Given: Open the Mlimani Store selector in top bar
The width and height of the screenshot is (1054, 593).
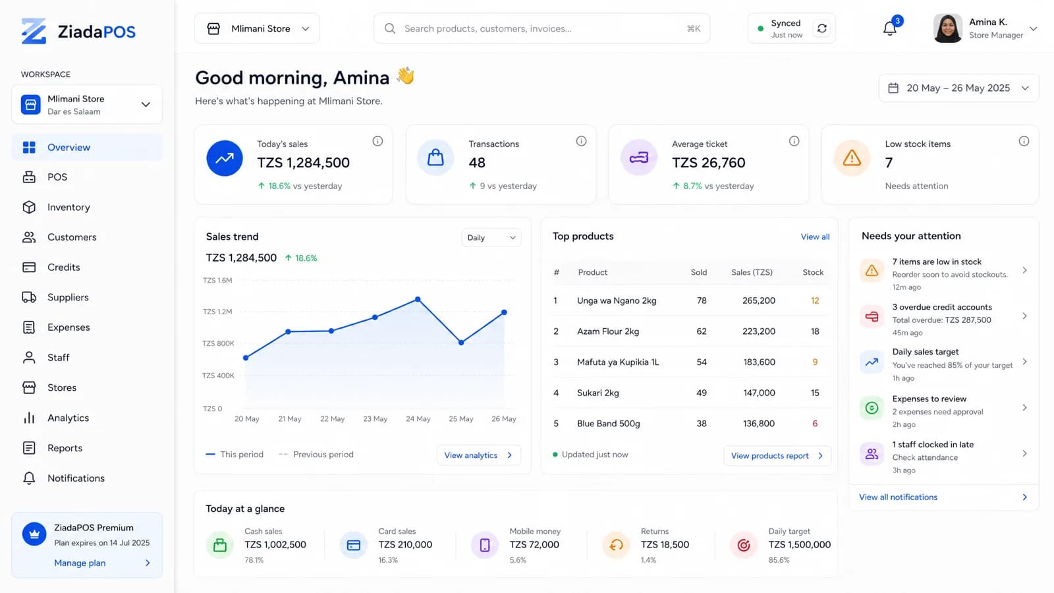Looking at the screenshot, I should (x=257, y=28).
